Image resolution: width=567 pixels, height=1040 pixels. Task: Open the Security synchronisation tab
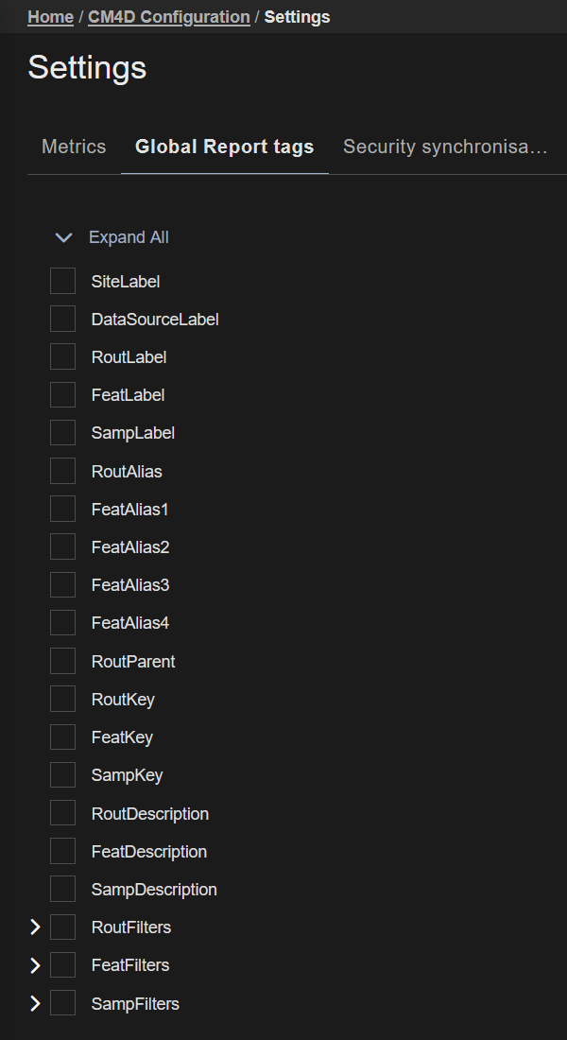click(x=445, y=147)
